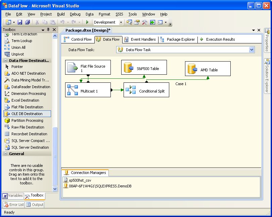Select the Multicast 1 component
This screenshot has height=217, width=272.
coord(88,90)
